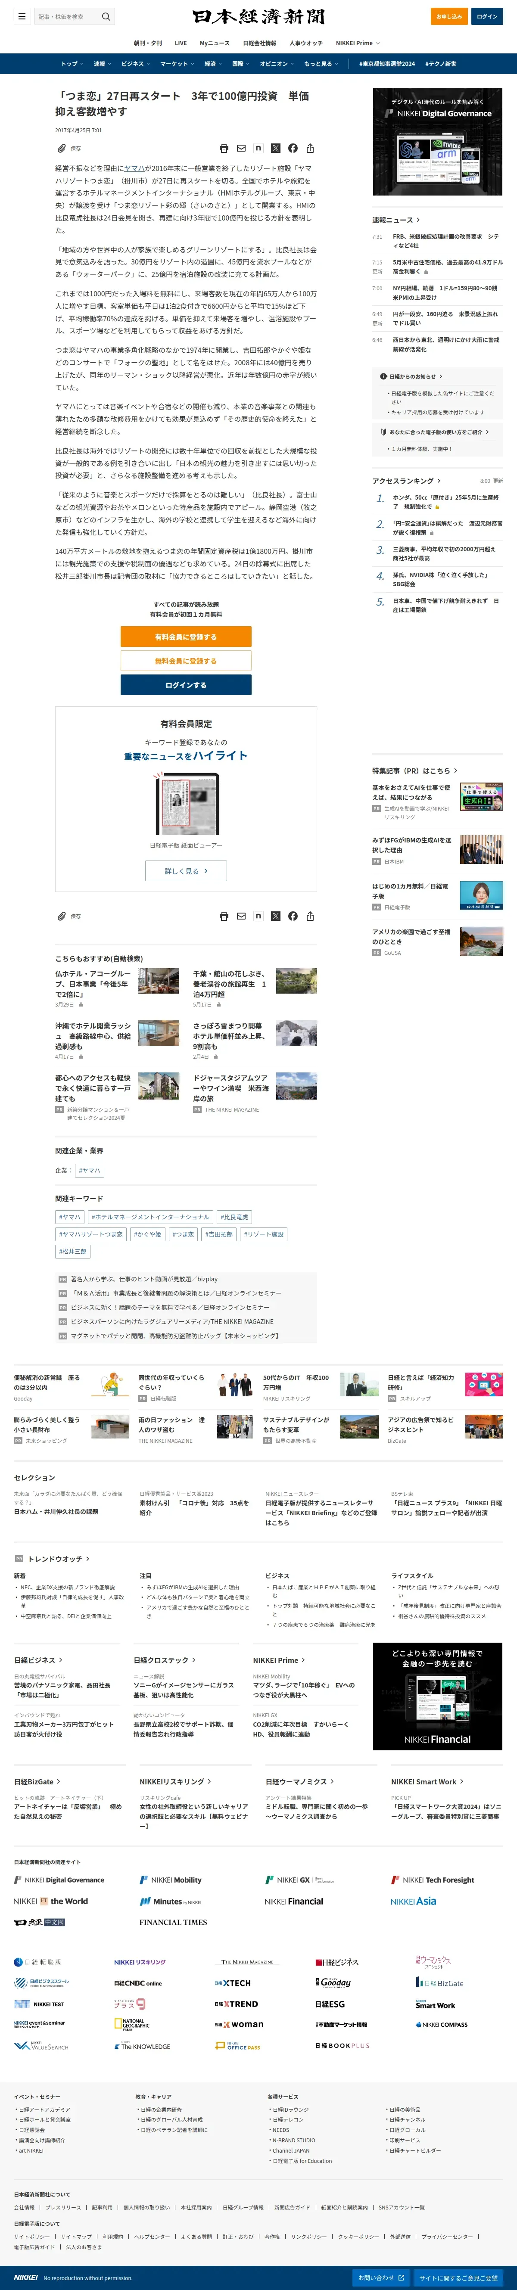The width and height of the screenshot is (517, 2290).
Task: Open the 日経会社情報 menu item
Action: (260, 43)
